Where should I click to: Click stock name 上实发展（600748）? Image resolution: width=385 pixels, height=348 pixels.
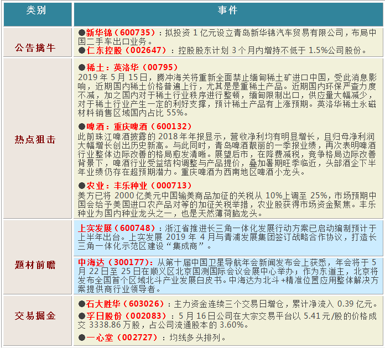(x=117, y=228)
